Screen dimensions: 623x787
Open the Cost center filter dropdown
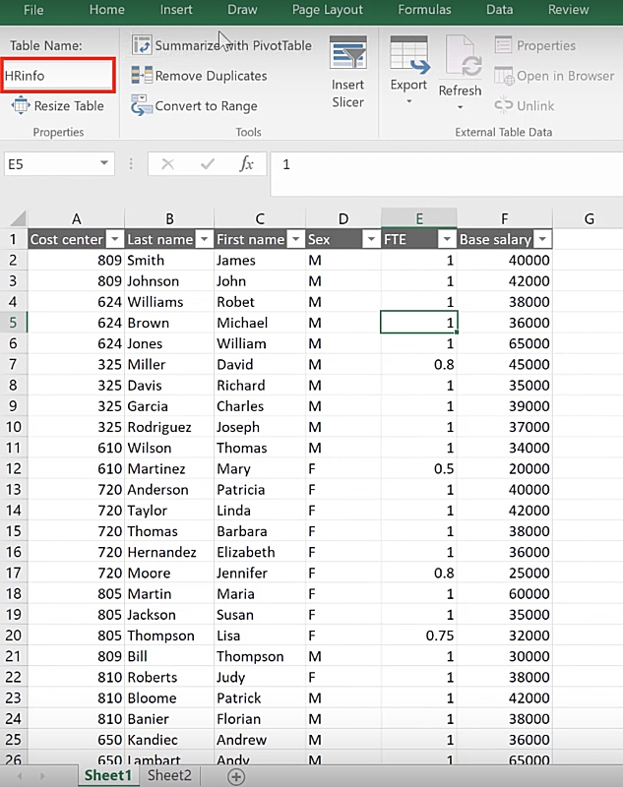pos(114,239)
